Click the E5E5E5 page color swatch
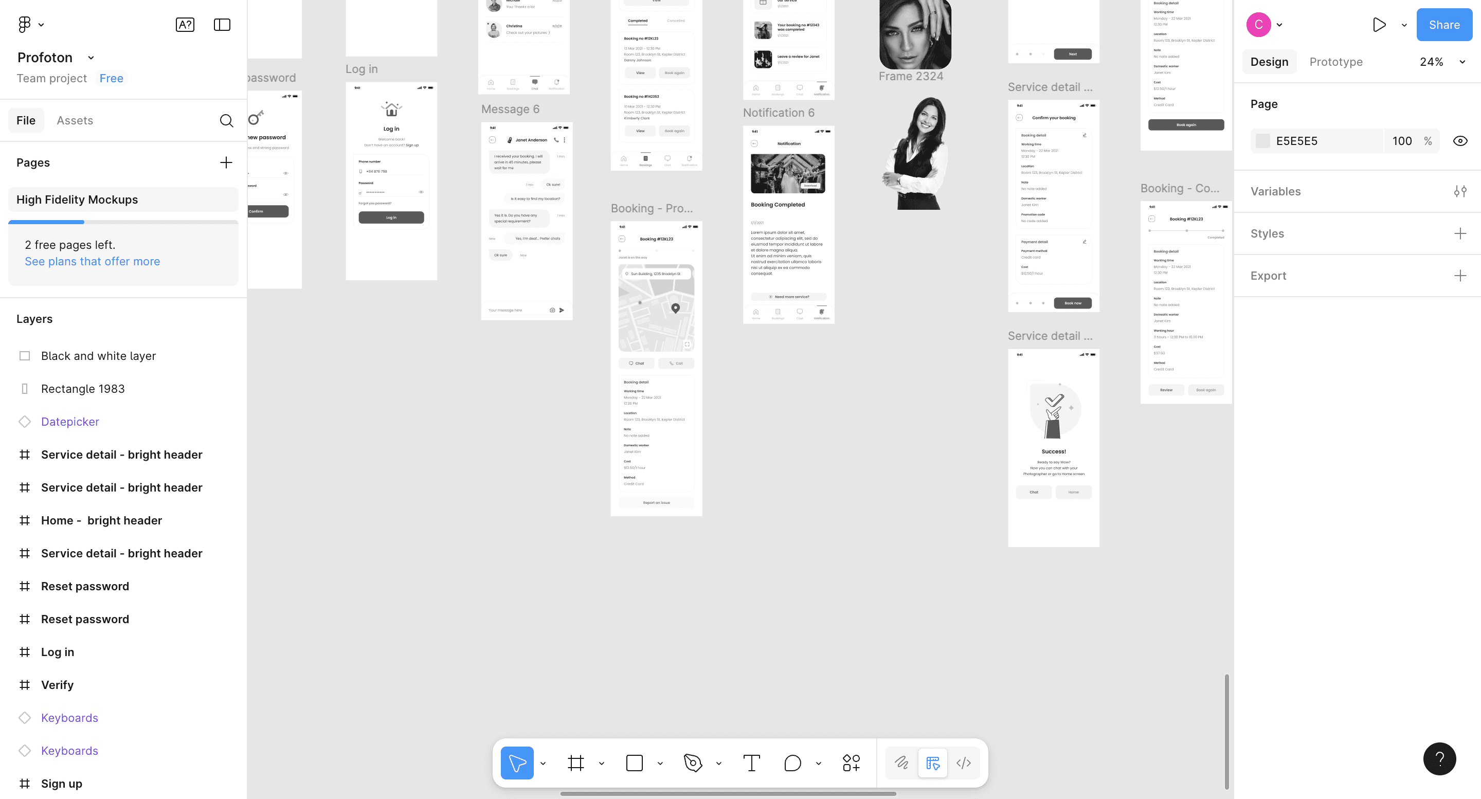This screenshot has width=1481, height=799. (x=1262, y=141)
